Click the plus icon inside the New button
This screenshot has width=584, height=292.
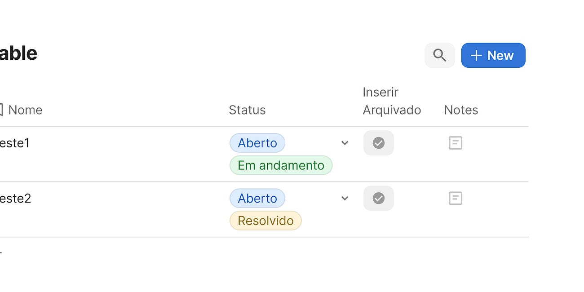click(476, 55)
